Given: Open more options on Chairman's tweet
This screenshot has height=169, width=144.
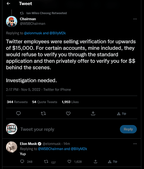Looking at the screenshot, I should [135, 19].
